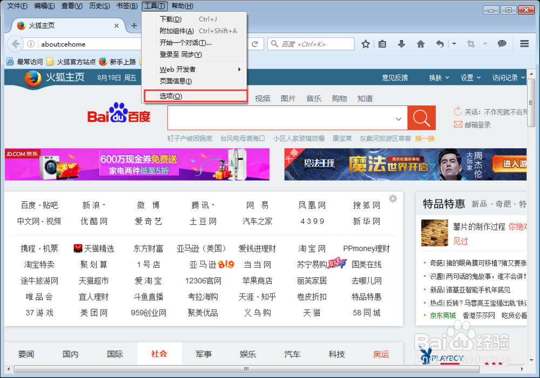Expand the Web 开发者 submenu
This screenshot has height=378, width=540.
(x=195, y=69)
